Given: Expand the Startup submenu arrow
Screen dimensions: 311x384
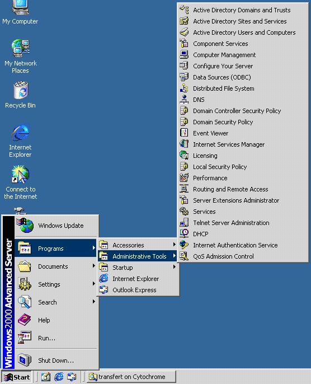Looking at the screenshot, I should click(174, 267).
